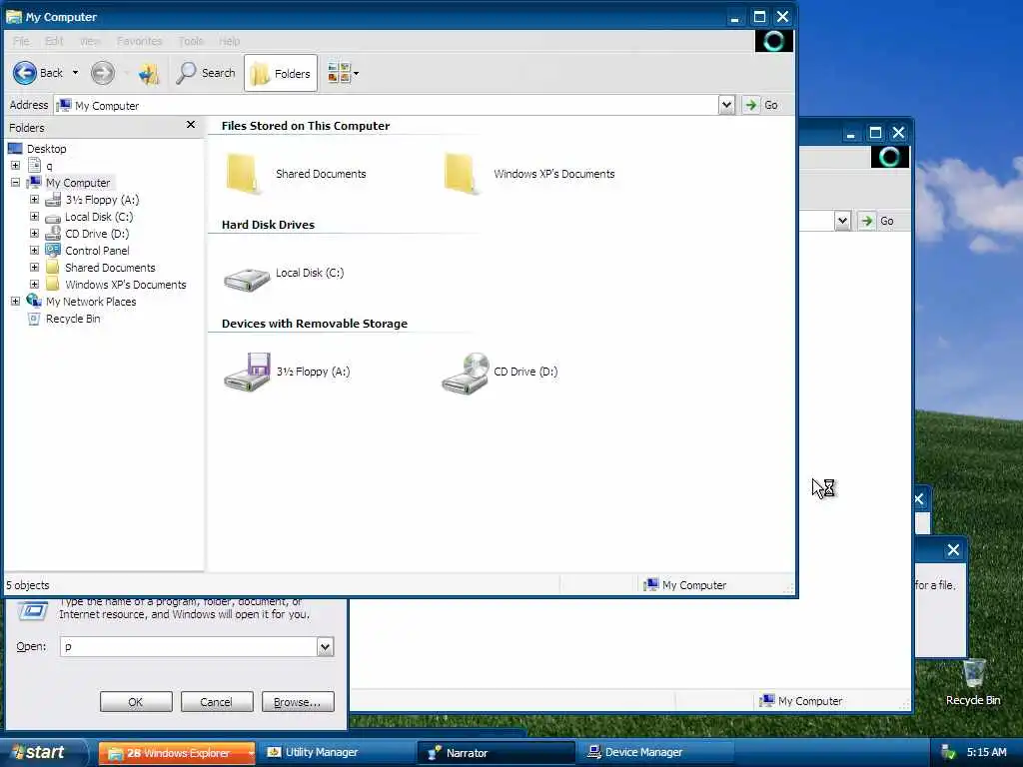Click the Forward arrow icon
This screenshot has height=767, width=1023.
click(x=103, y=73)
